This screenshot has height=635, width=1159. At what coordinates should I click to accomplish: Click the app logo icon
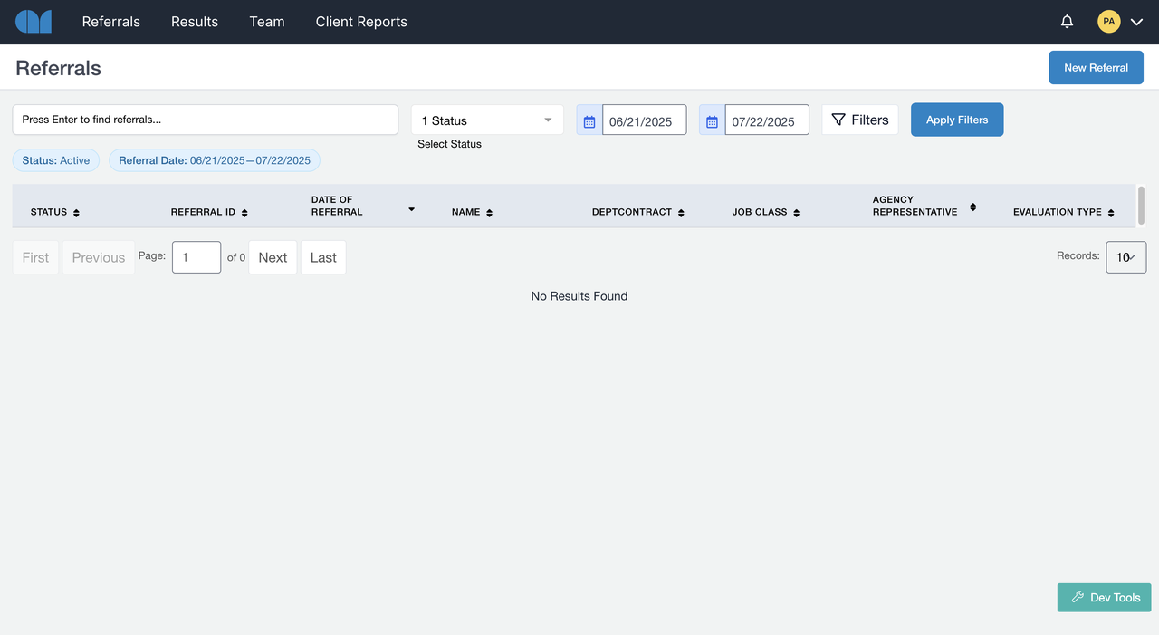tap(34, 21)
